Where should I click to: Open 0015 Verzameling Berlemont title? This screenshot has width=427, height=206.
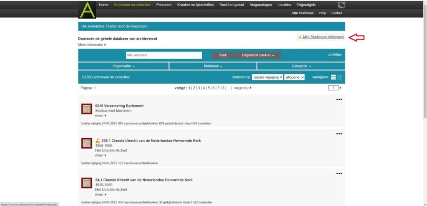point(119,106)
